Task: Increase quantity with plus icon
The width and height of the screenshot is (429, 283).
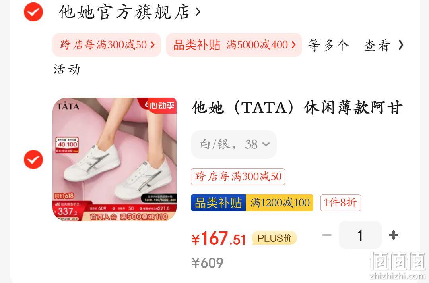Action: (x=394, y=235)
